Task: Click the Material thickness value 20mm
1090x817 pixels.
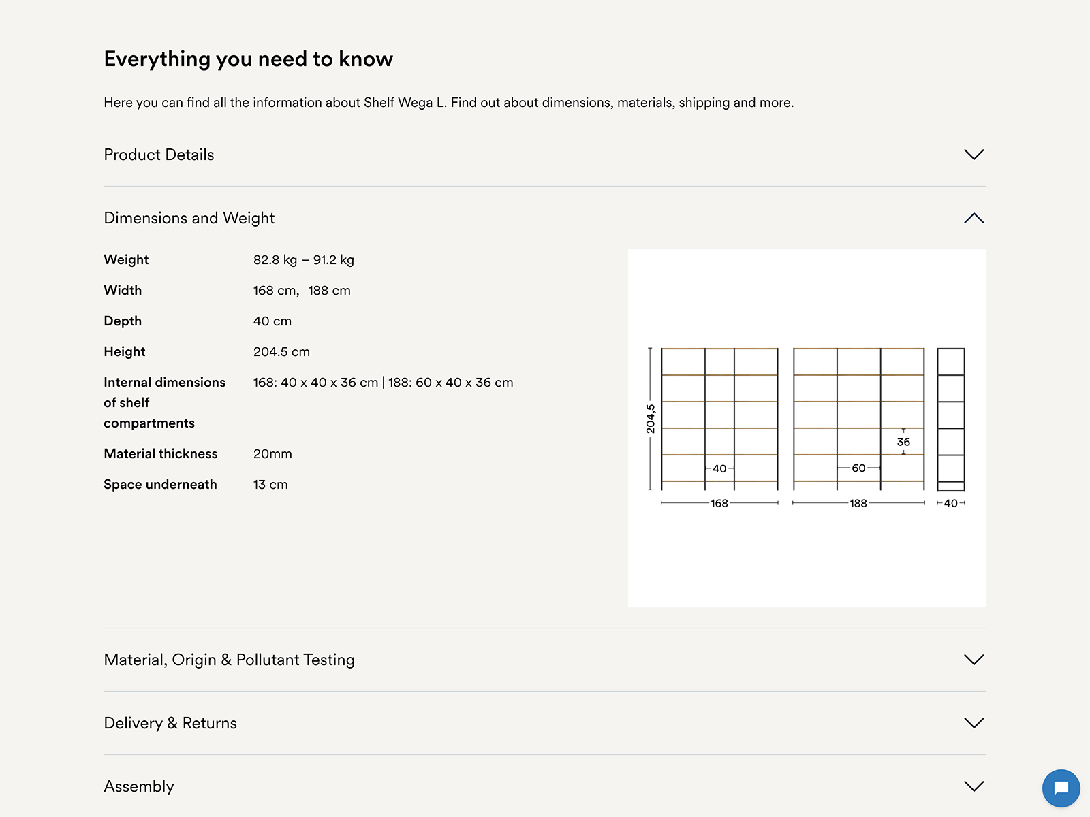Action: (272, 453)
